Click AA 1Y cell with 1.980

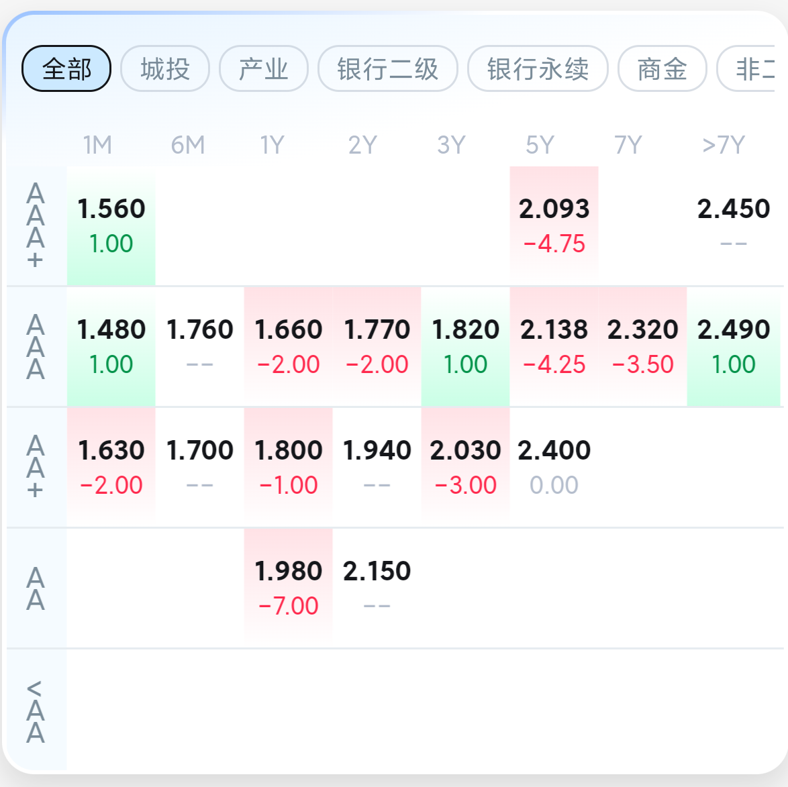[289, 588]
